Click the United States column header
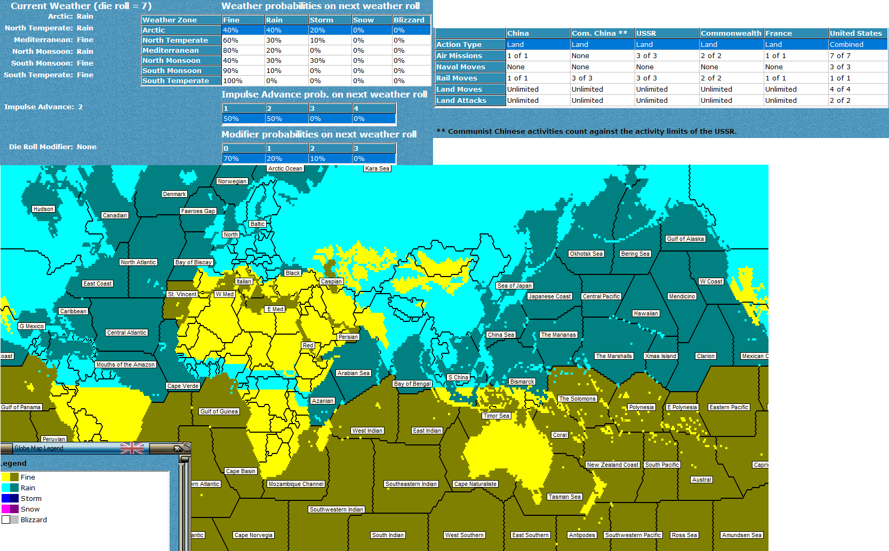The width and height of the screenshot is (889, 551). (x=858, y=34)
